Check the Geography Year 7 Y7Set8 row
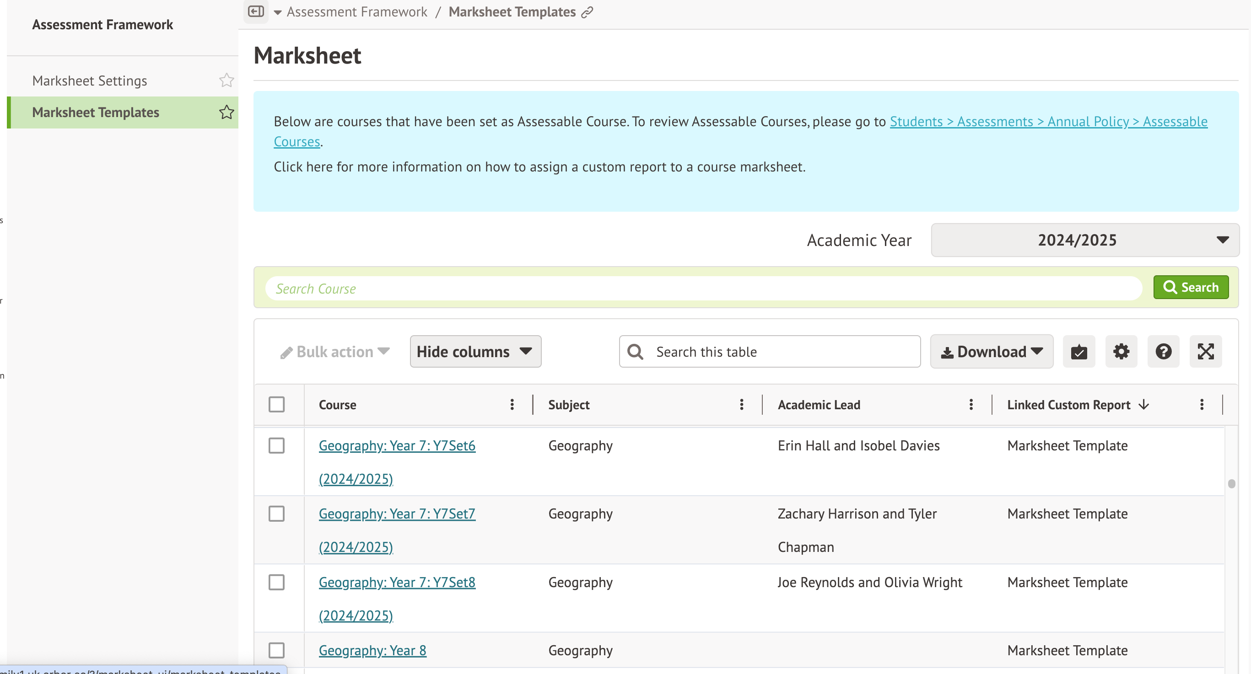Viewport: 1251px width, 674px height. [x=276, y=582]
